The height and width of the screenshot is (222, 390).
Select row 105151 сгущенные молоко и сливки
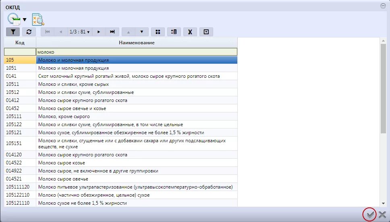pos(120,143)
